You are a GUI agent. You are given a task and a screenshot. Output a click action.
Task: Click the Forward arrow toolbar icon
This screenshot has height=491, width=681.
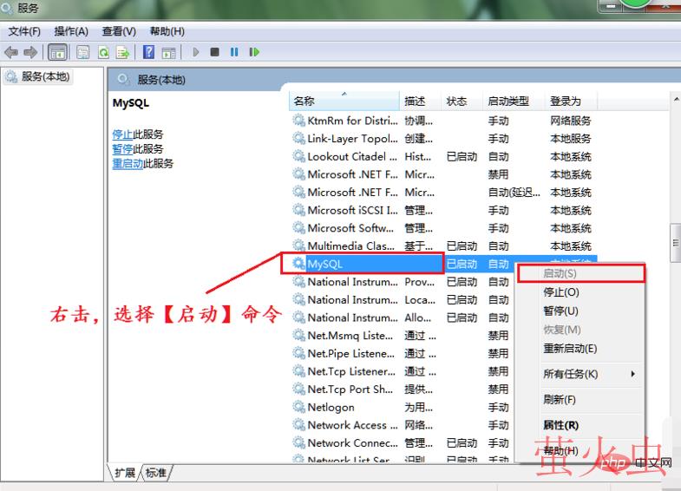30,53
